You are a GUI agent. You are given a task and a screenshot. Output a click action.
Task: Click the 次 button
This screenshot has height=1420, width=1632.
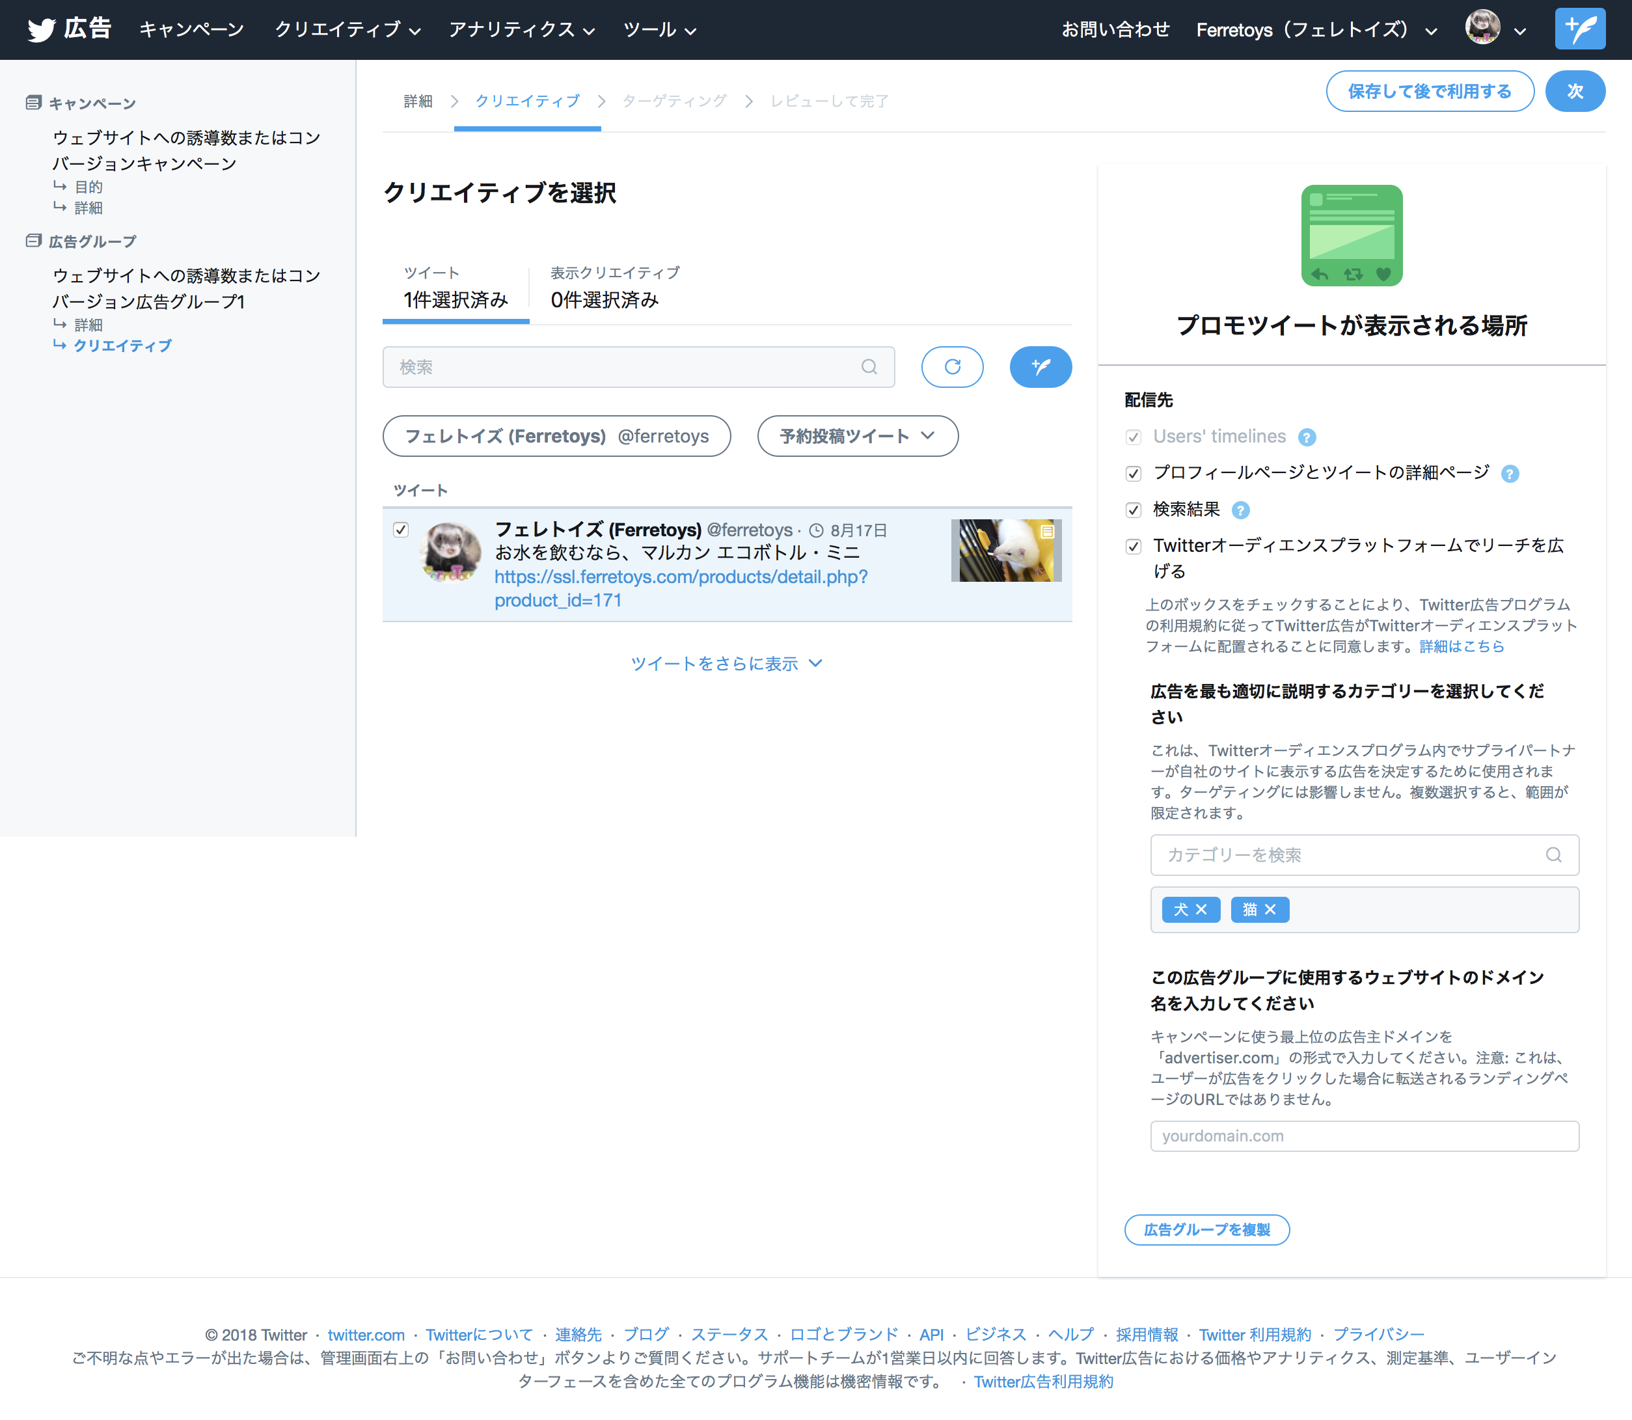(1575, 91)
